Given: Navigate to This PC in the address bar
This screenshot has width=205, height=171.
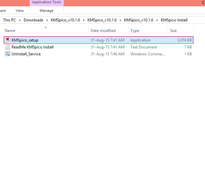Looking at the screenshot, I should (x=10, y=20).
